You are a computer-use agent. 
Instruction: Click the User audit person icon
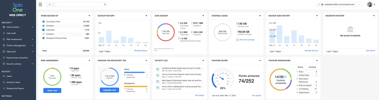coord(4,33)
